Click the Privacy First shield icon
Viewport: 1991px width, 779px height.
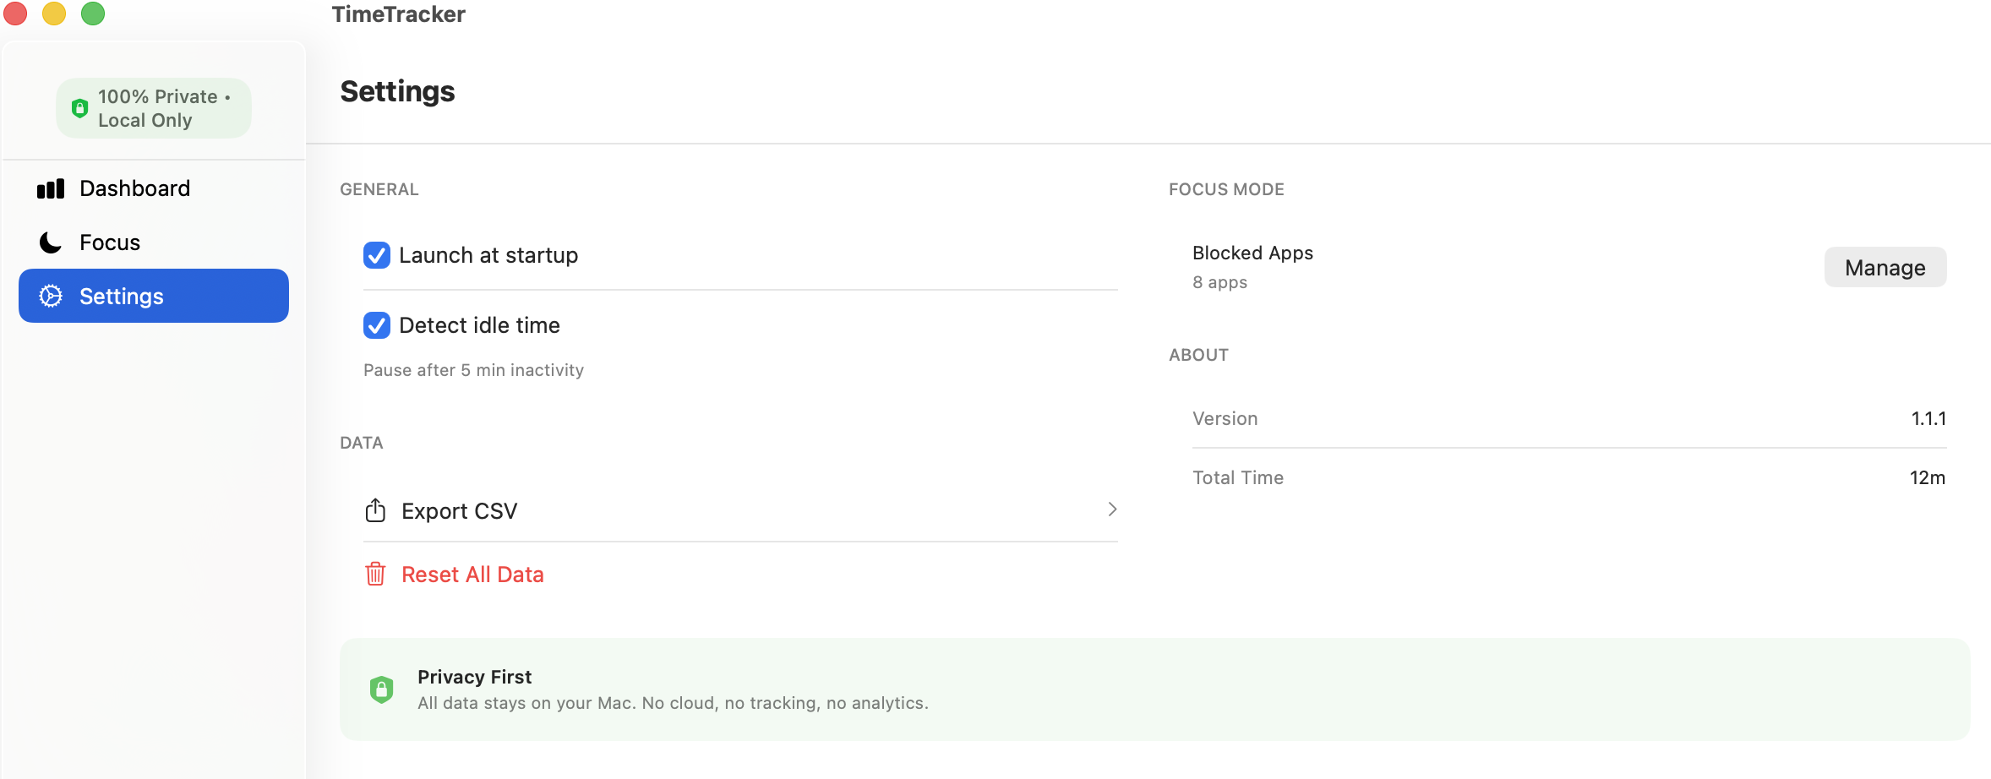point(381,689)
